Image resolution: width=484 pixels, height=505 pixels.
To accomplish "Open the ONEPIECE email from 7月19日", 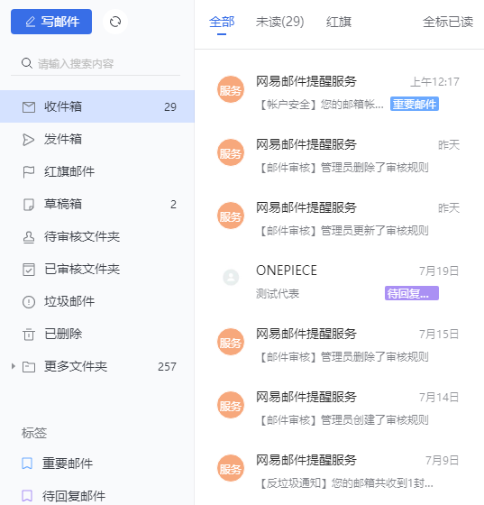I will coord(339,281).
